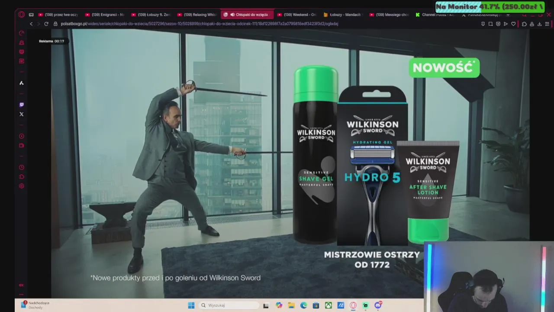This screenshot has height=312, width=554.
Task: Open the fourth red sidebar panel icon
Action: click(21, 61)
